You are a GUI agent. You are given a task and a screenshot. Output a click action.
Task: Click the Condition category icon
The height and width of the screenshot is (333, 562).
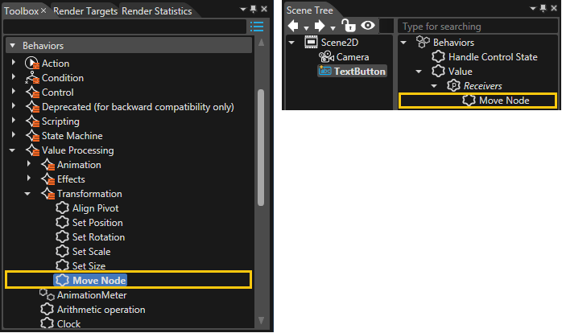32,78
